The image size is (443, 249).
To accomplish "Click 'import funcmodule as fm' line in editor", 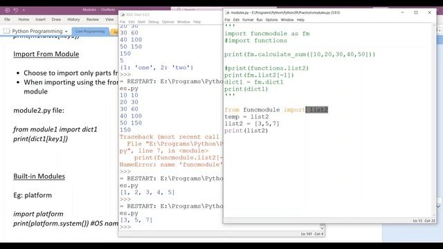I will click(267, 34).
